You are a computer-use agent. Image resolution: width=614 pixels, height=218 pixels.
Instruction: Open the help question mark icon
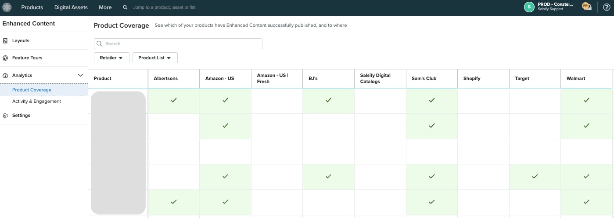pos(607,7)
